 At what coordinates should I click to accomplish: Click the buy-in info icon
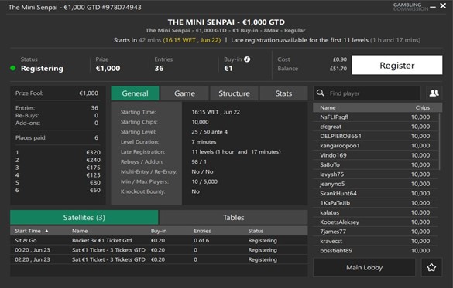coord(247,59)
